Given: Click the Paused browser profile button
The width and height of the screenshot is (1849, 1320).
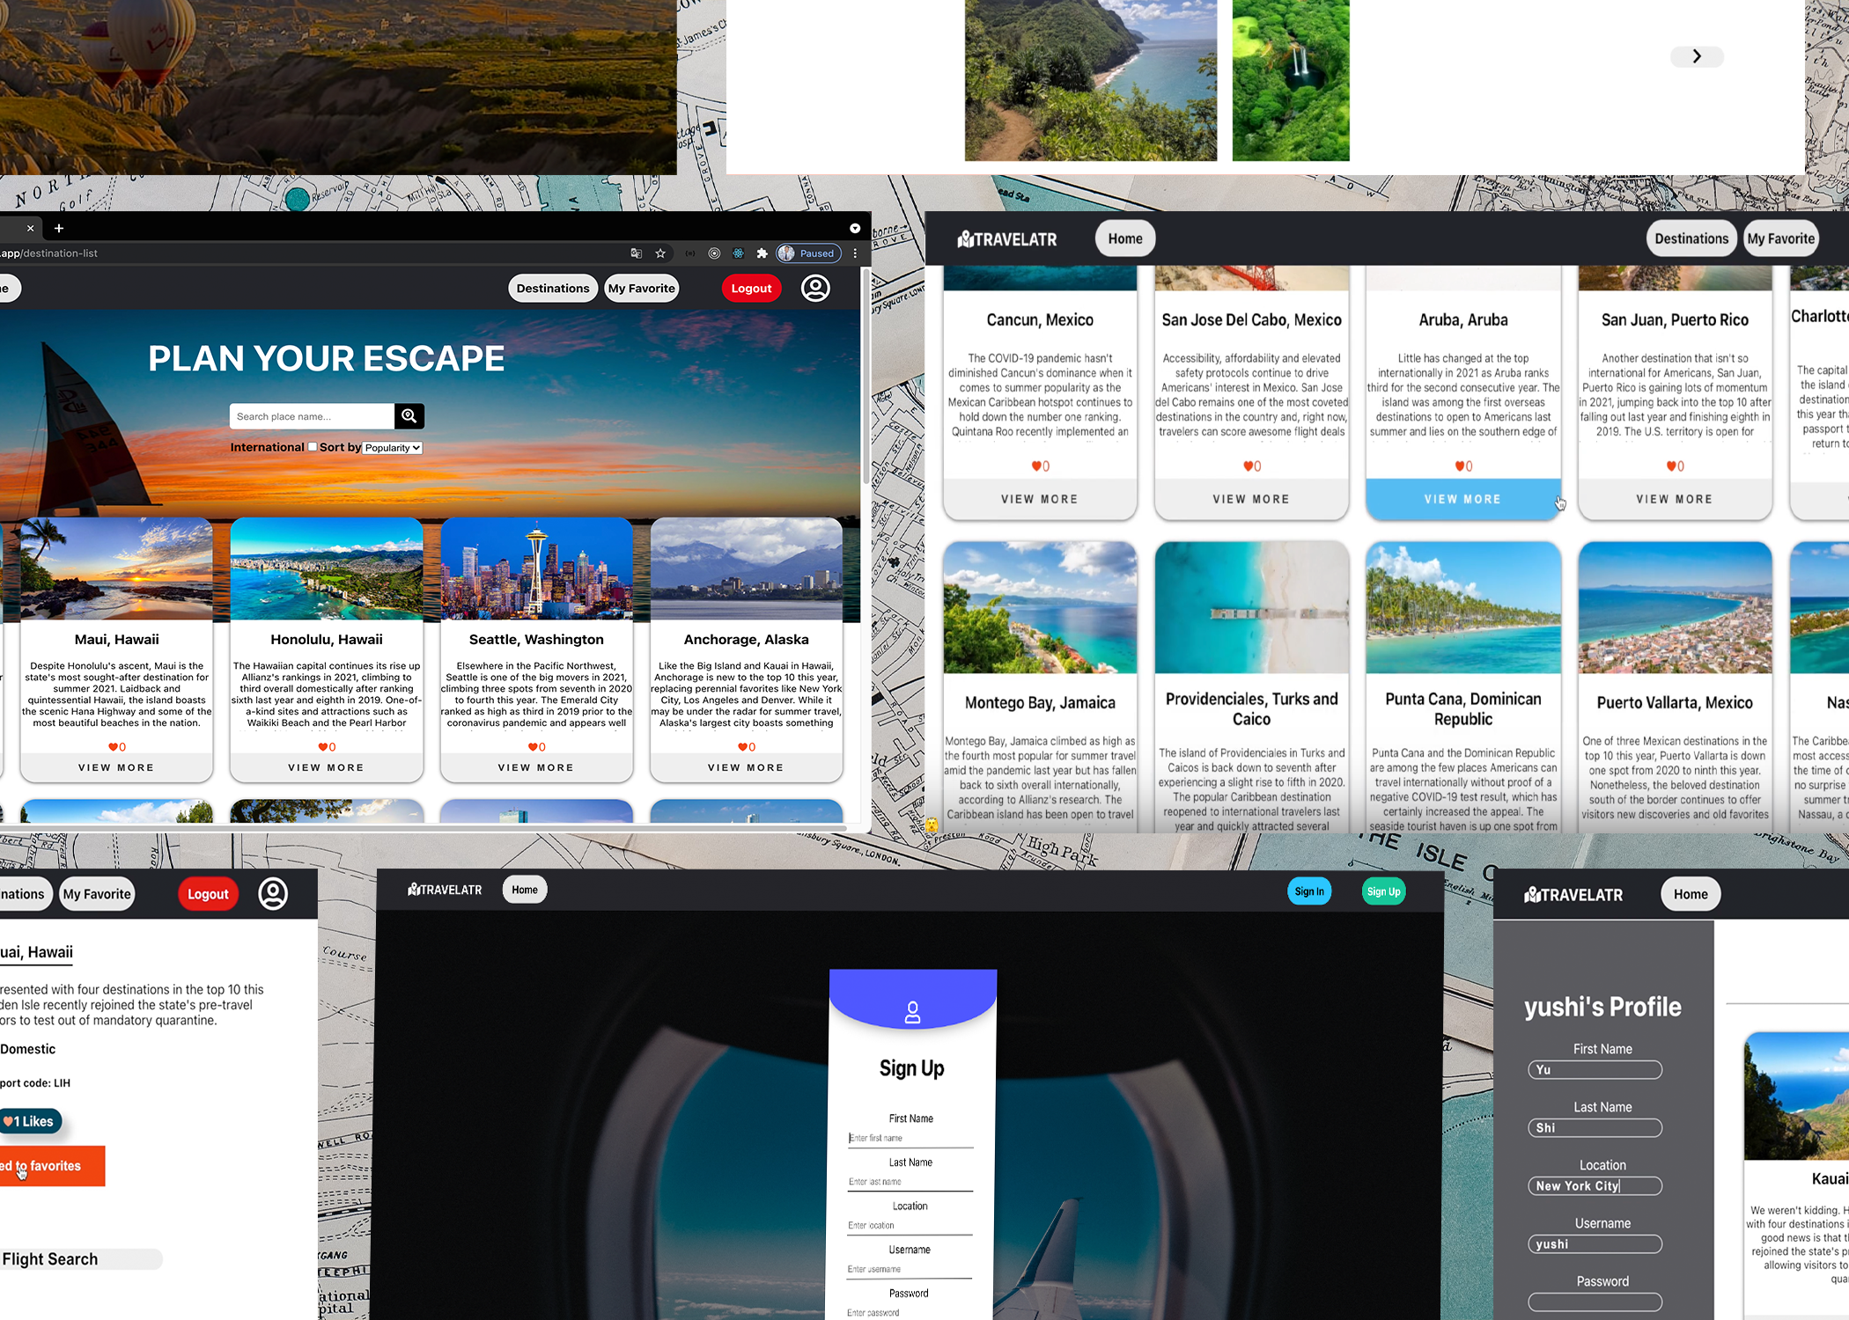Looking at the screenshot, I should coord(808,253).
